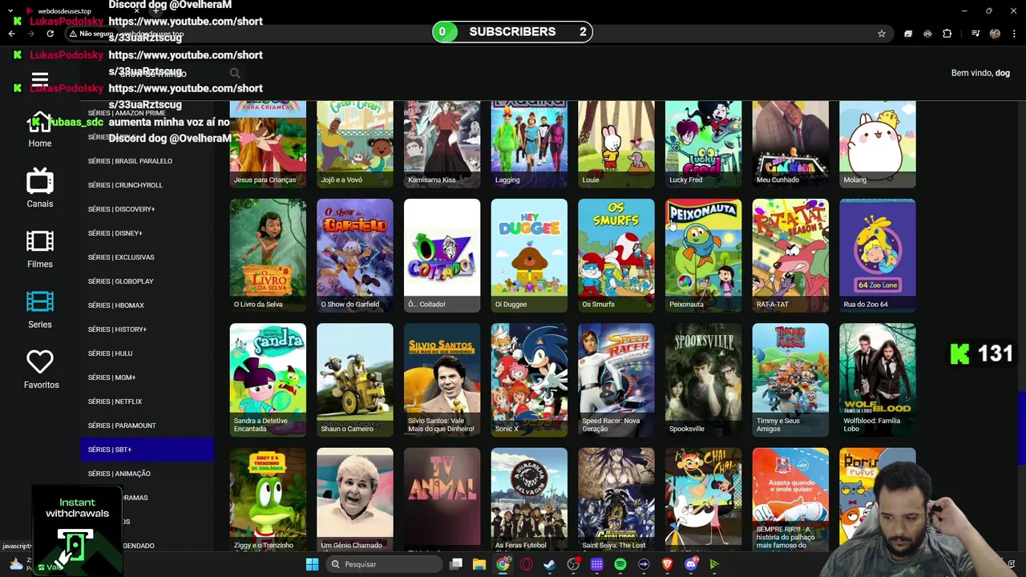Viewport: 1026px width, 577px height.
Task: Select SÉRIES | HISTORY+ category
Action: point(147,329)
